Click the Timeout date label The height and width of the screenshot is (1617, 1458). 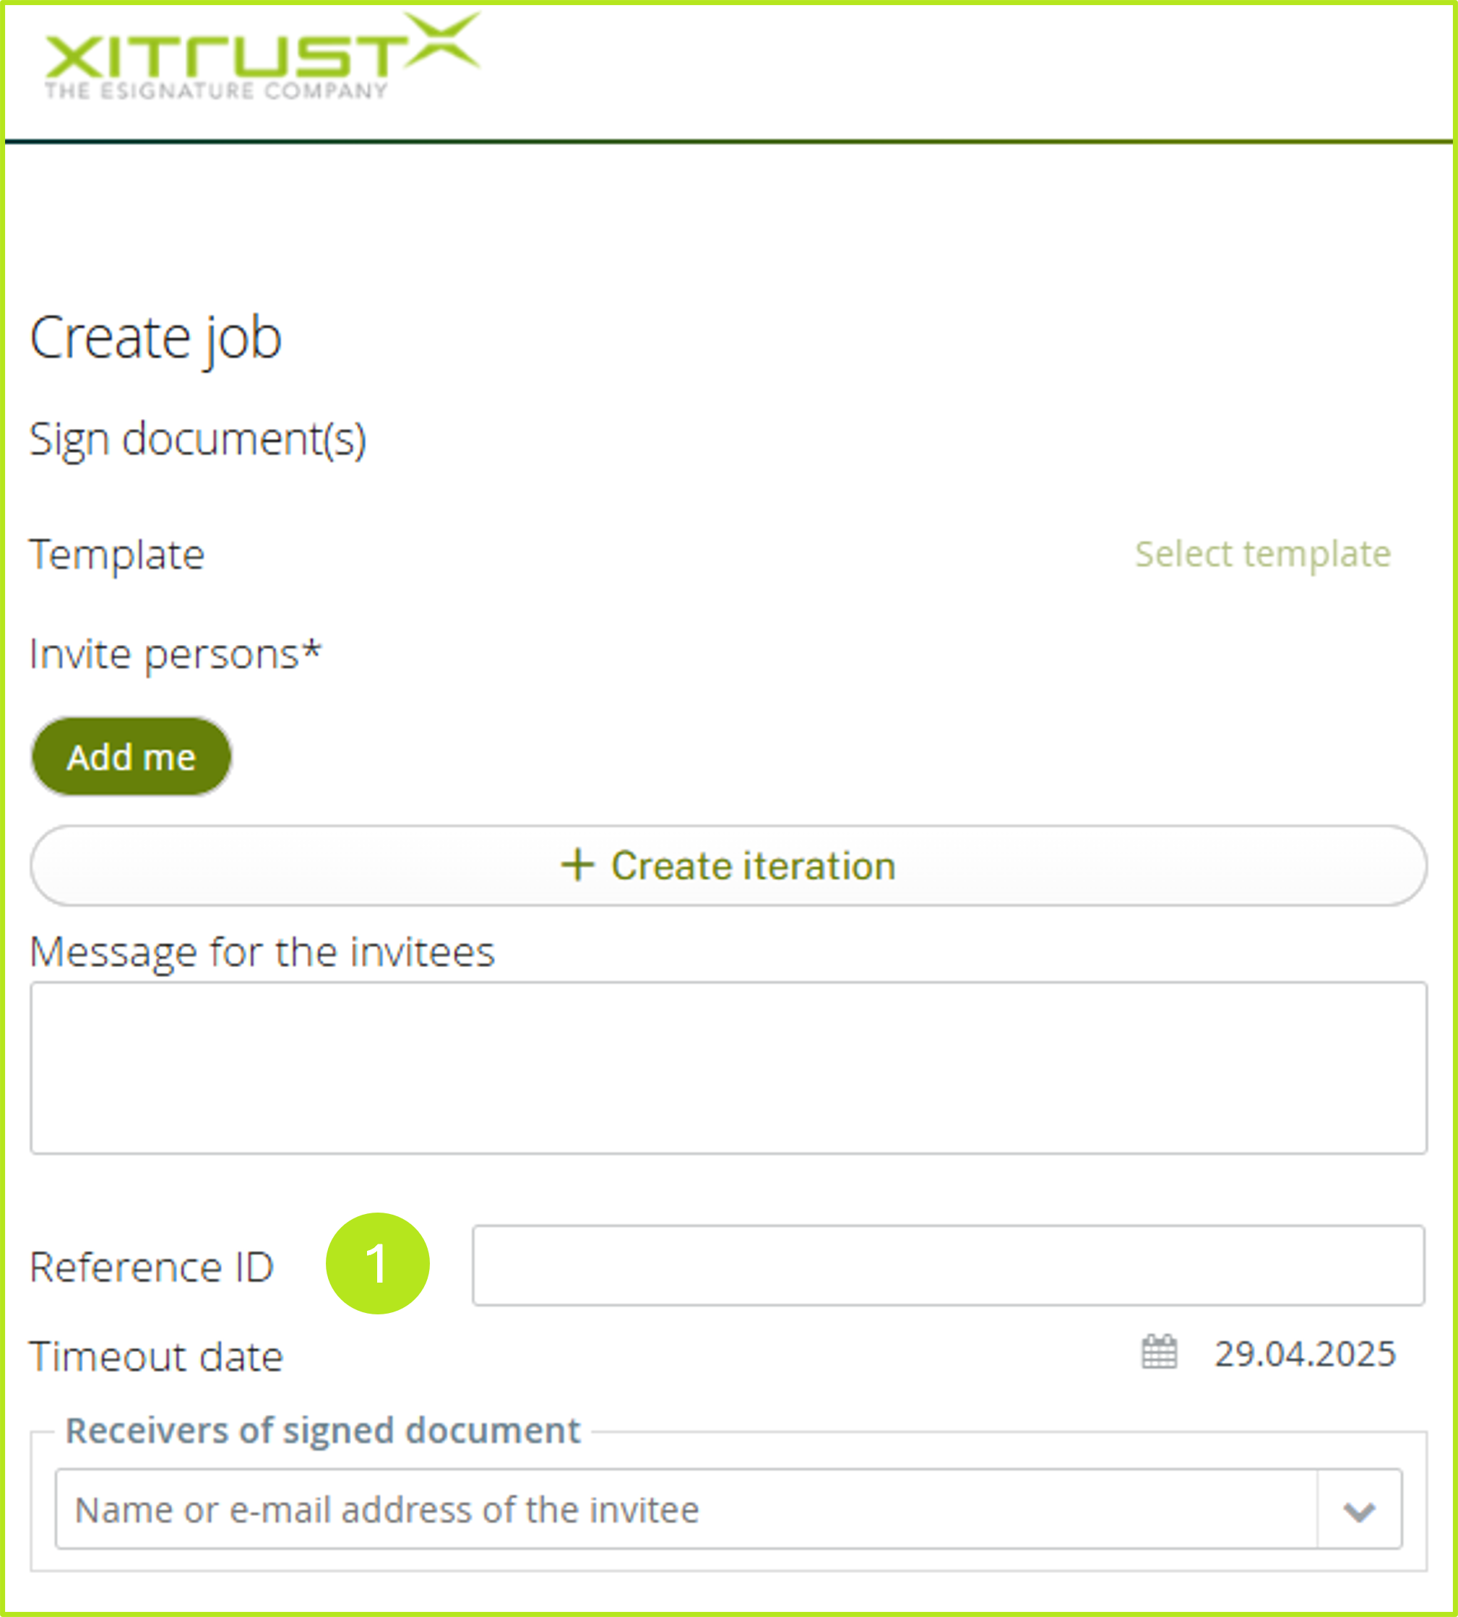click(x=156, y=1356)
